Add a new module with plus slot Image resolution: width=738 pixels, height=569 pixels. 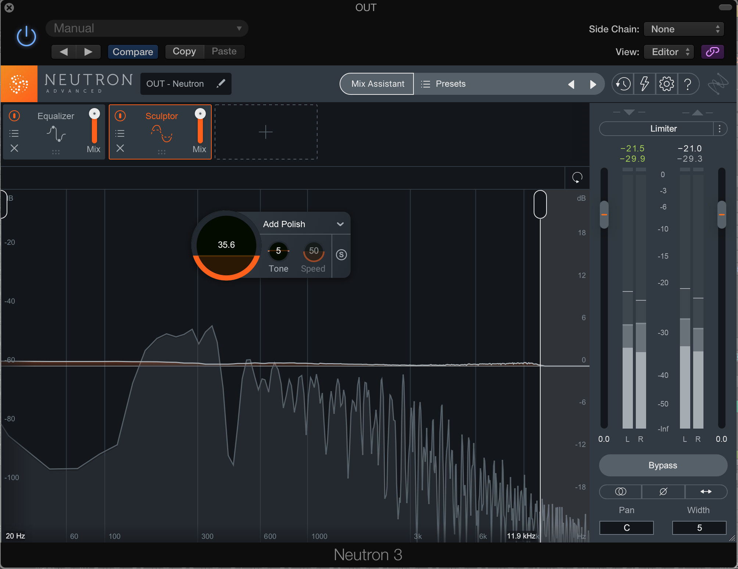coord(266,132)
